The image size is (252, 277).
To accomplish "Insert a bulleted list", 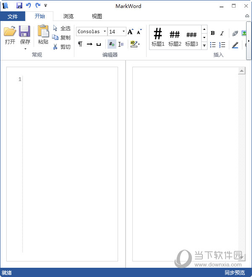I will click(x=213, y=44).
